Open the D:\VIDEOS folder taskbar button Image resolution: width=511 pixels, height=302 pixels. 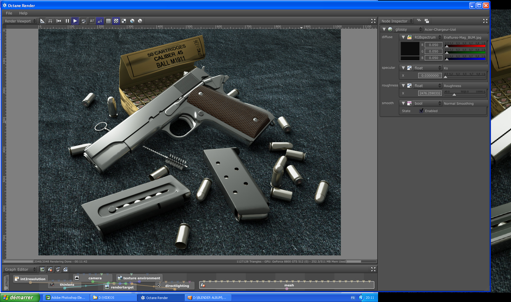point(114,298)
